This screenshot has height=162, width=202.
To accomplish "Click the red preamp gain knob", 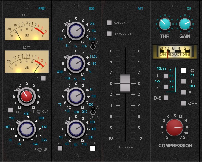I will [x=27, y=96].
